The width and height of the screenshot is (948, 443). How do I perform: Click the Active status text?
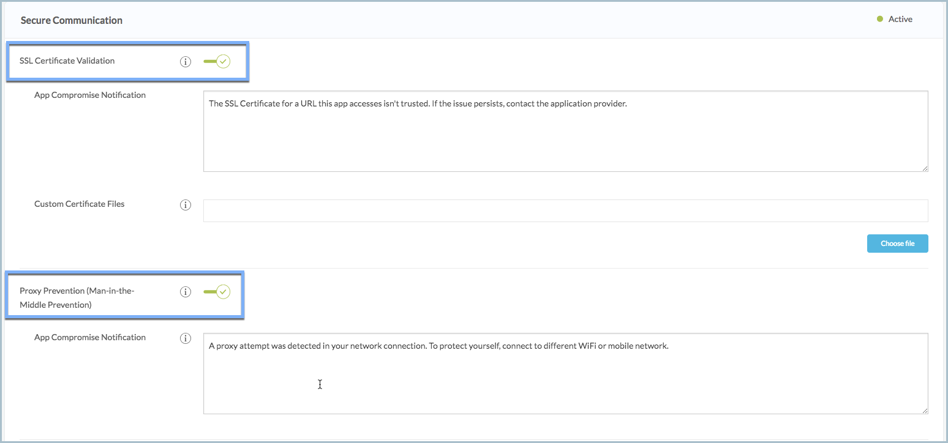coord(900,20)
